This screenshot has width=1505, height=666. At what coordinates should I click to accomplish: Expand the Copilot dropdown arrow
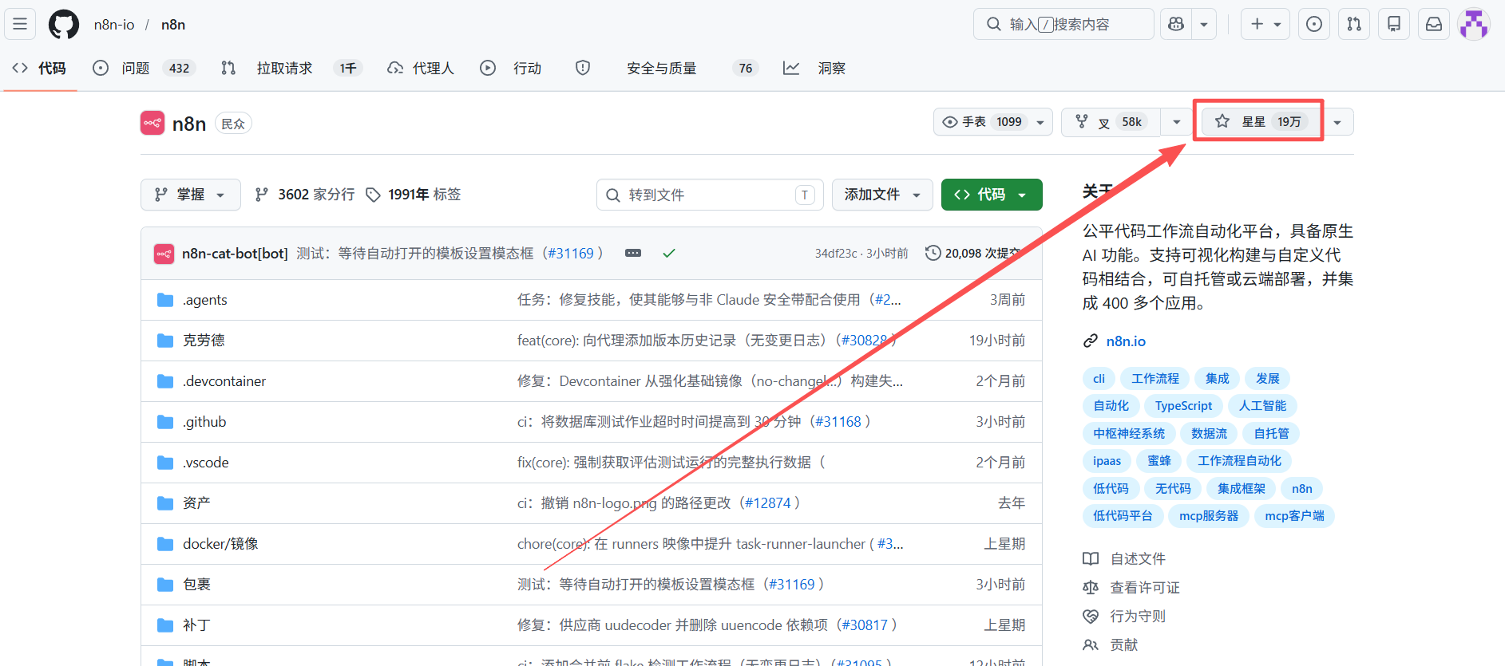pyautogui.click(x=1204, y=24)
